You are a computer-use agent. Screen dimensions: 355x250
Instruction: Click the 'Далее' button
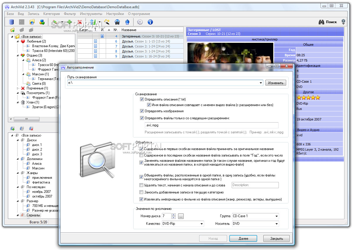point(243,239)
